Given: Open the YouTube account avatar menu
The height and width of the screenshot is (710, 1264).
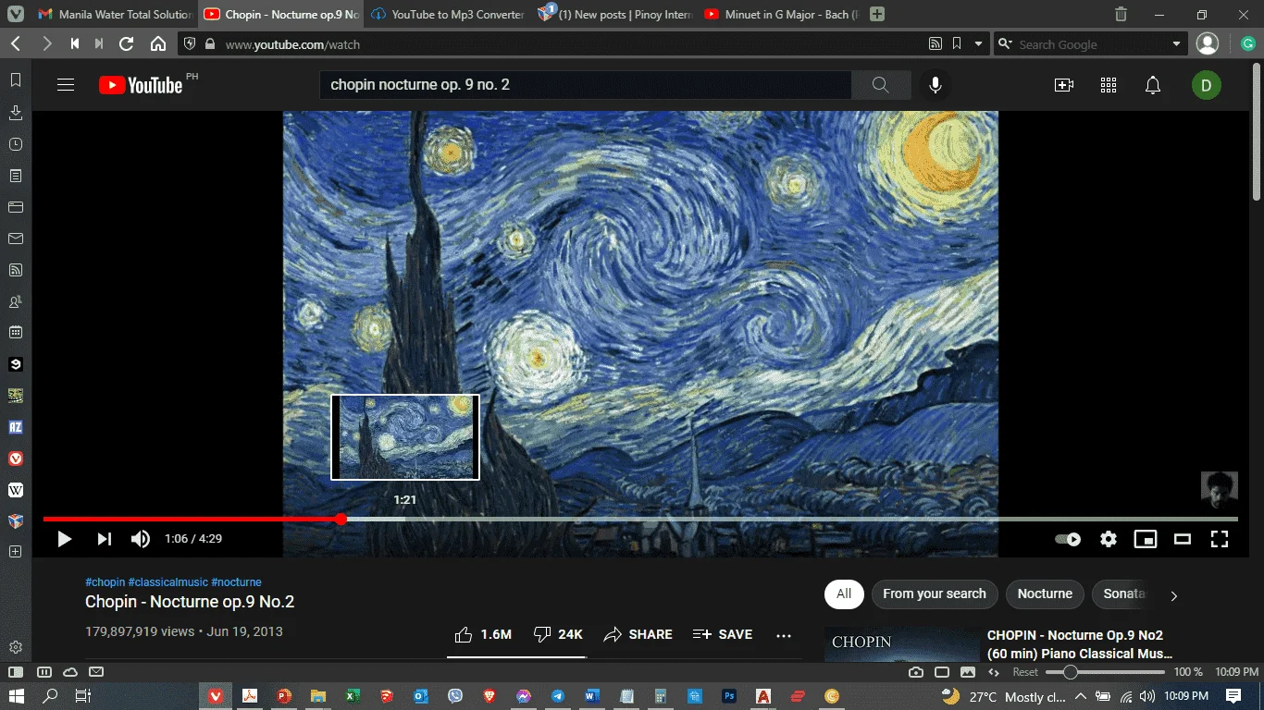Looking at the screenshot, I should tap(1207, 85).
